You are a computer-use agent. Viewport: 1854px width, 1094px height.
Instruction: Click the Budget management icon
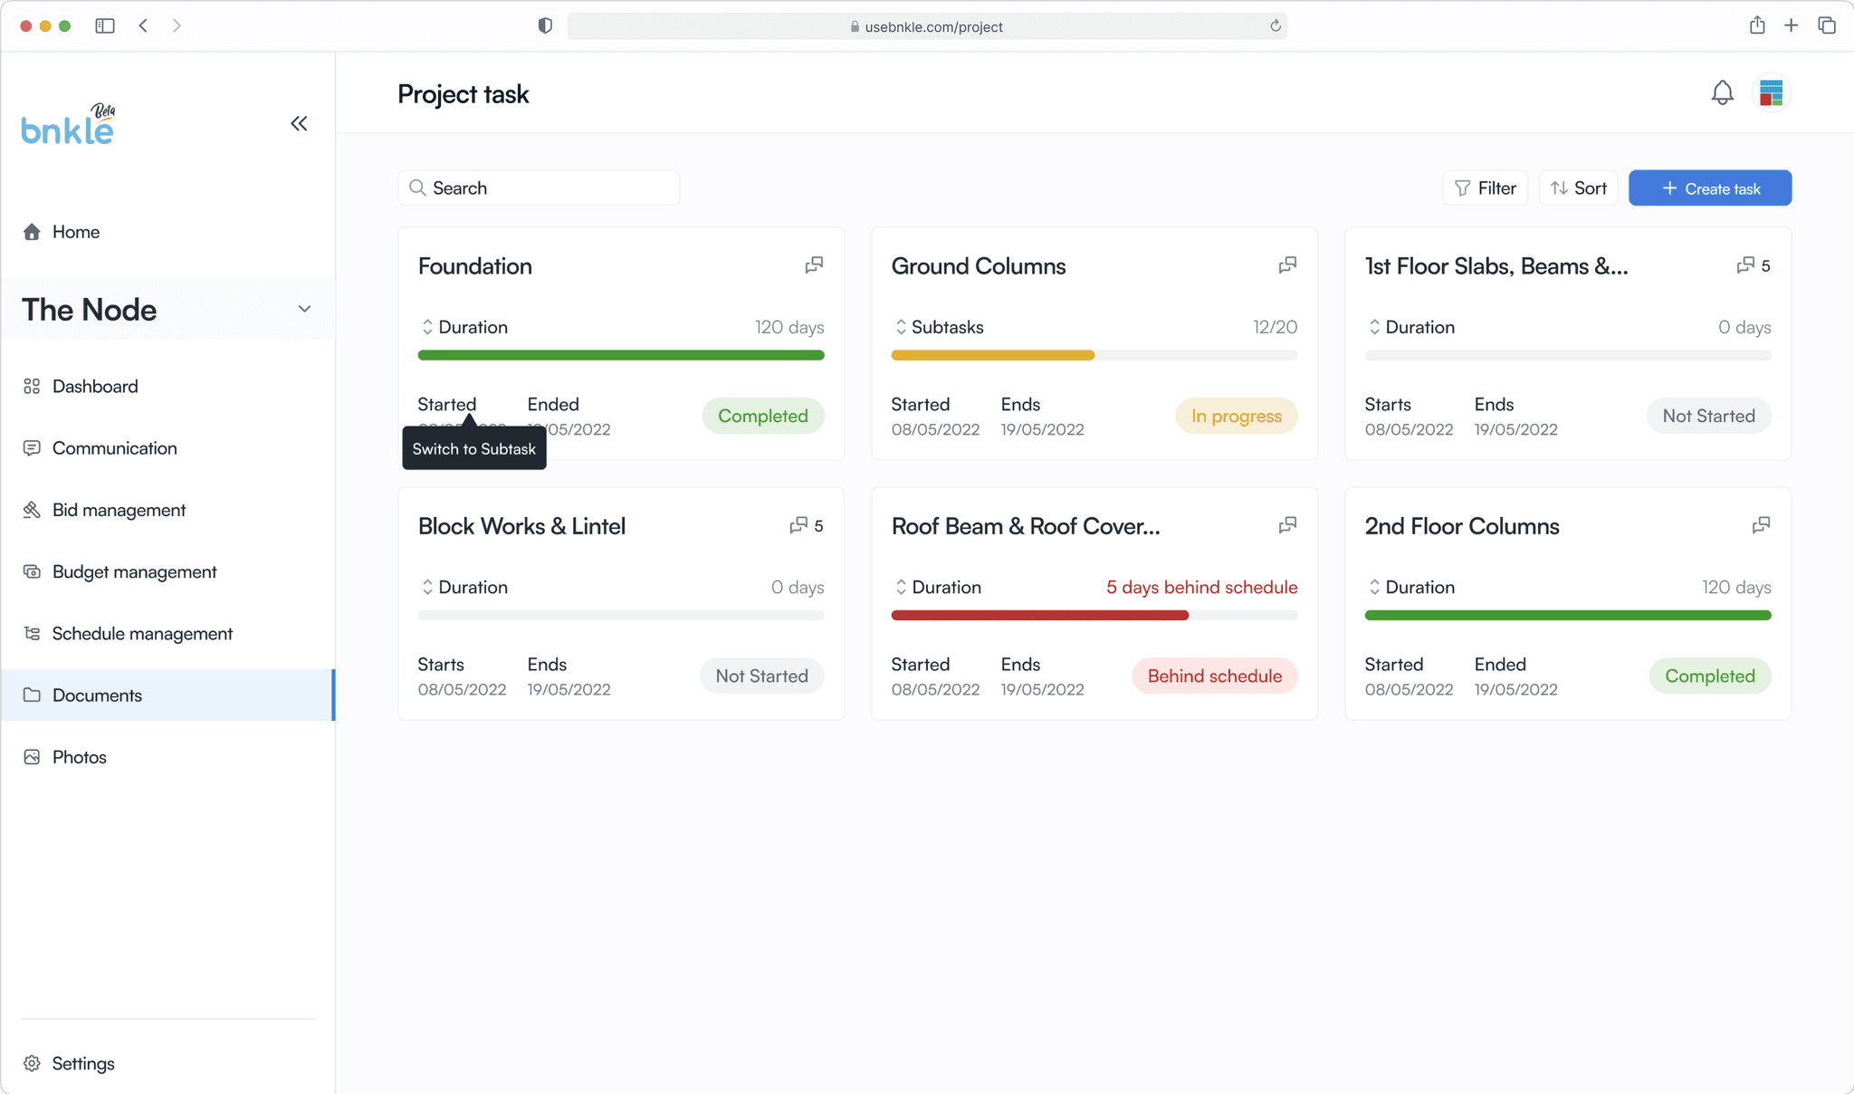point(32,571)
